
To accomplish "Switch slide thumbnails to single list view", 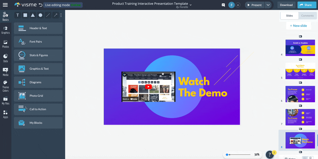I will [311, 157].
